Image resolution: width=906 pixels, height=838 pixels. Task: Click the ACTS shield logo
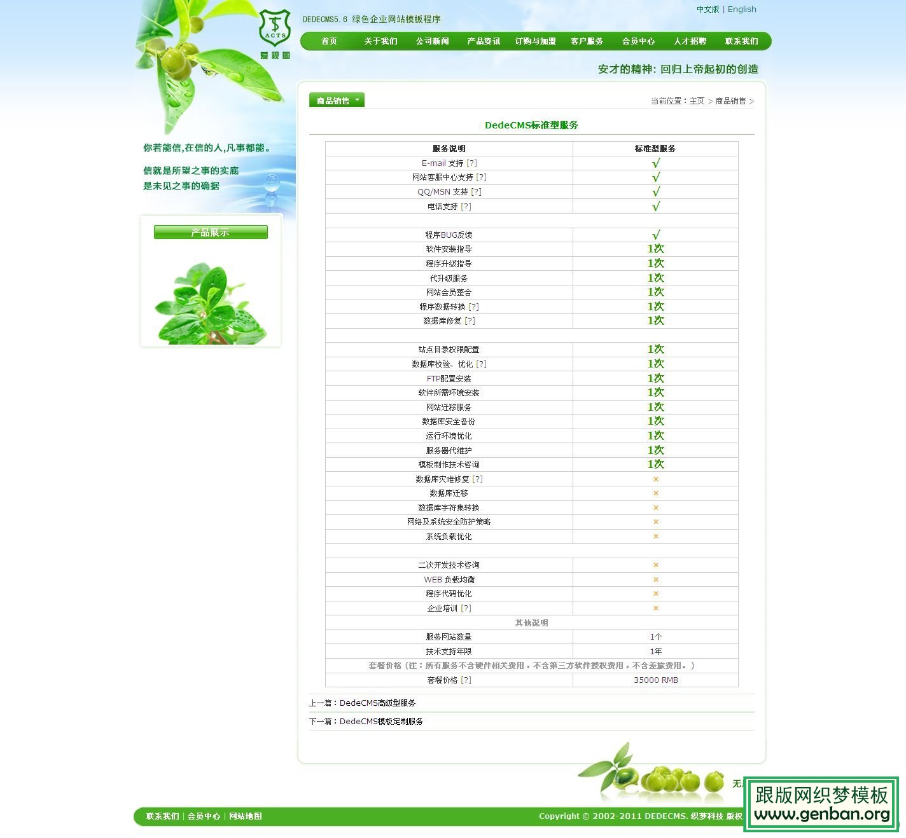275,25
